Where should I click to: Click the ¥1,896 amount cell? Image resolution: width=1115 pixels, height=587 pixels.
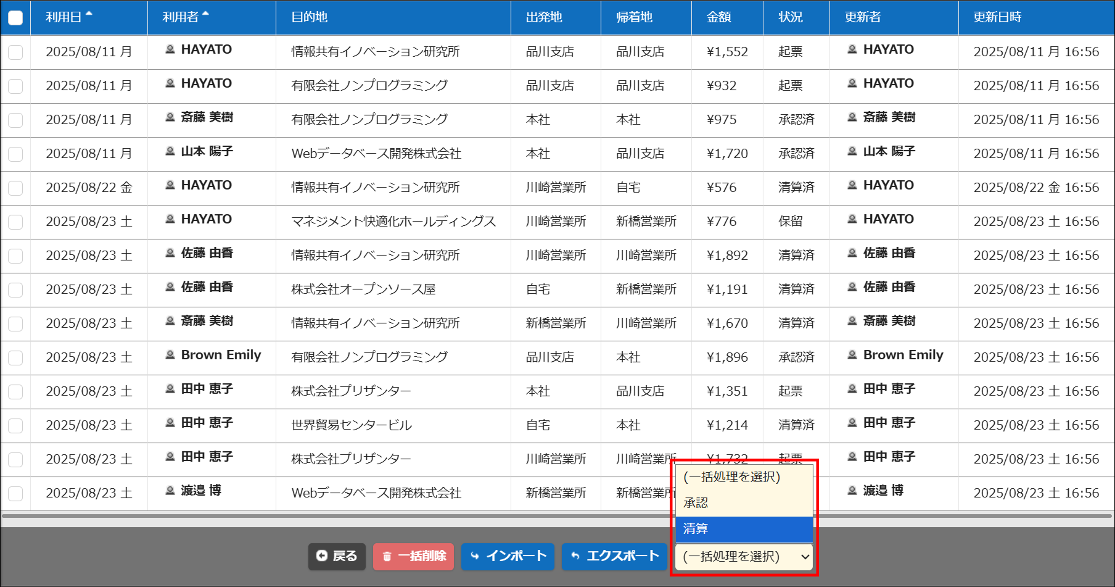[x=727, y=357]
